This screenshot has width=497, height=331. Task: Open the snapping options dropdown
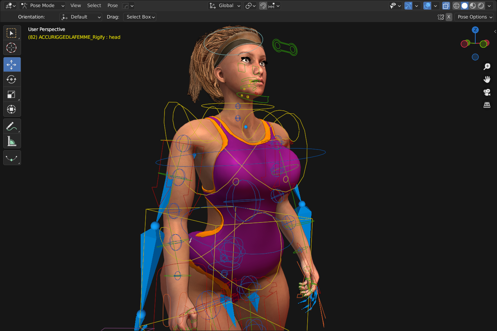click(274, 6)
